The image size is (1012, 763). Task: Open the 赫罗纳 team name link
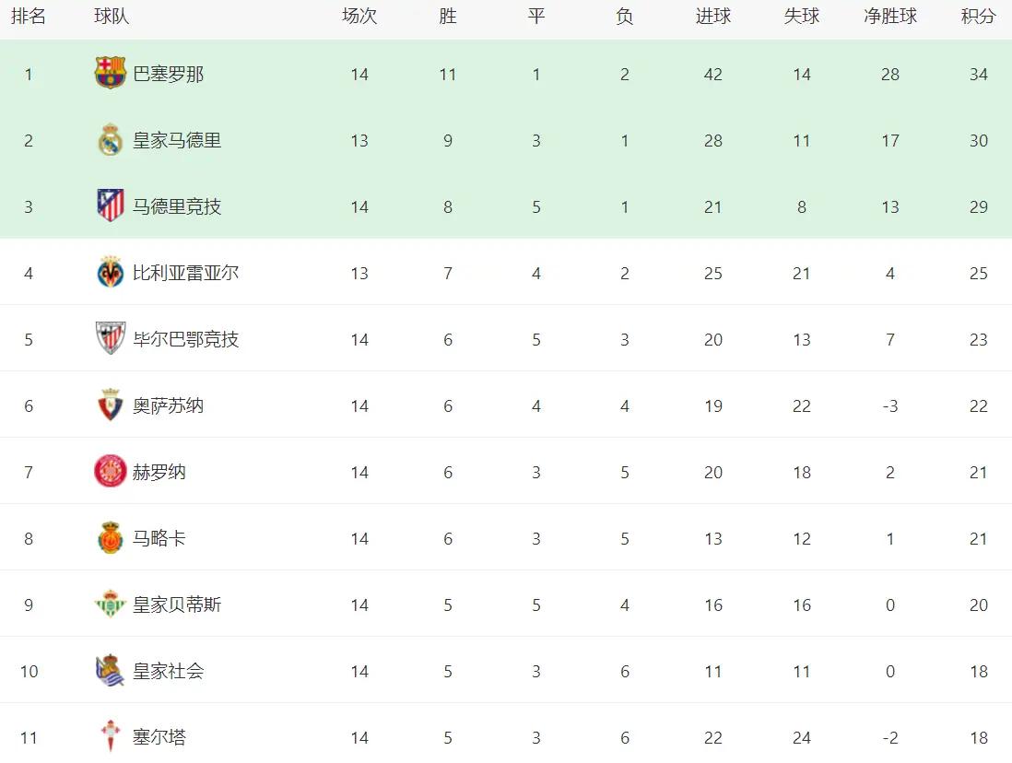[x=159, y=472]
